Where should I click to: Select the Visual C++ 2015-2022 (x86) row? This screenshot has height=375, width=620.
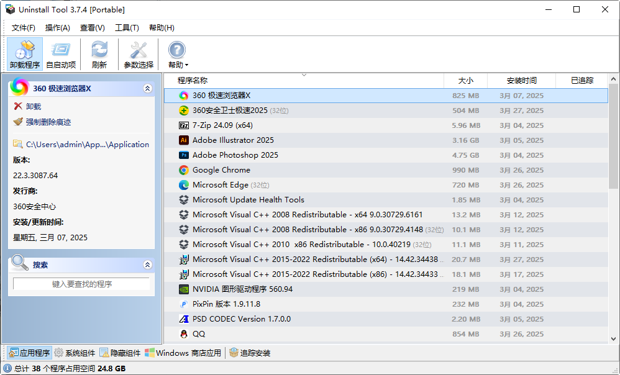click(x=386, y=274)
